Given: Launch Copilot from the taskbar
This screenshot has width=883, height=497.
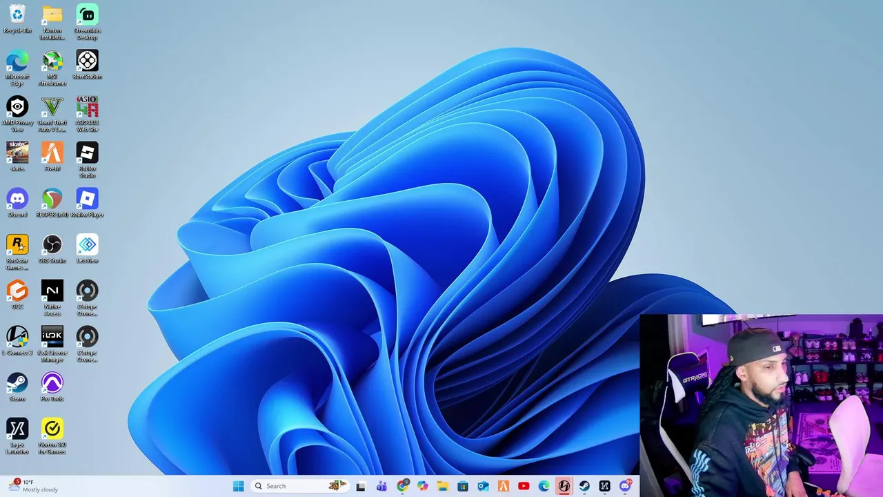Looking at the screenshot, I should point(423,486).
